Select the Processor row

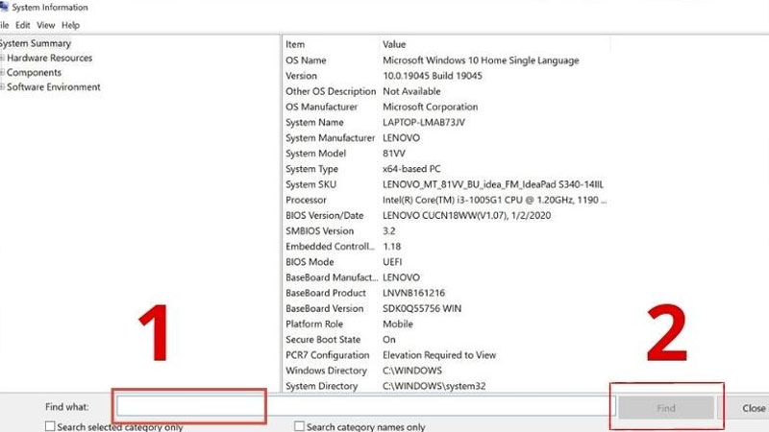(x=433, y=200)
